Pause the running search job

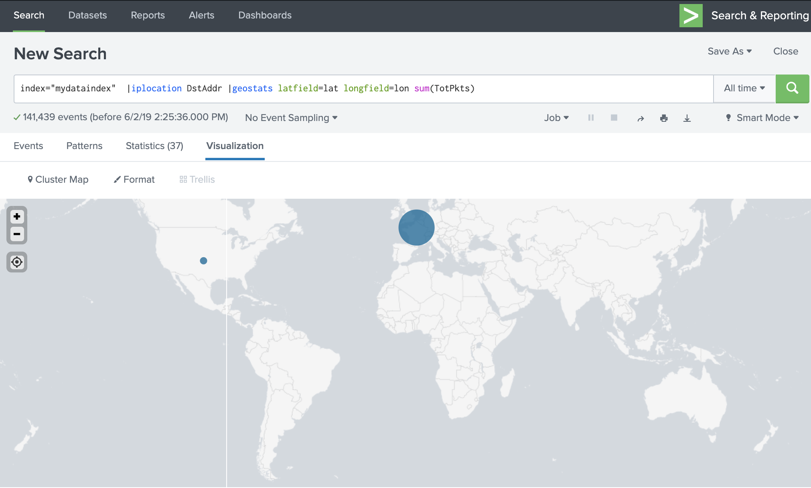(x=591, y=118)
